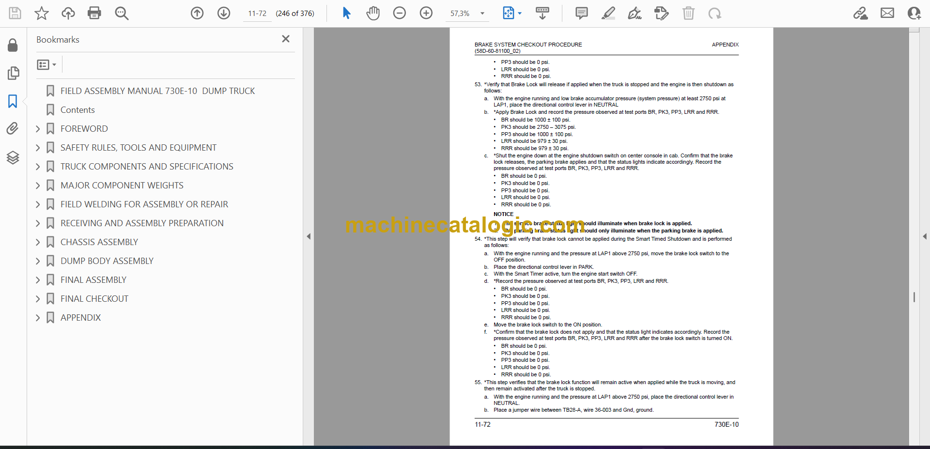This screenshot has width=930, height=449.
Task: Add a comment note icon
Action: (582, 13)
